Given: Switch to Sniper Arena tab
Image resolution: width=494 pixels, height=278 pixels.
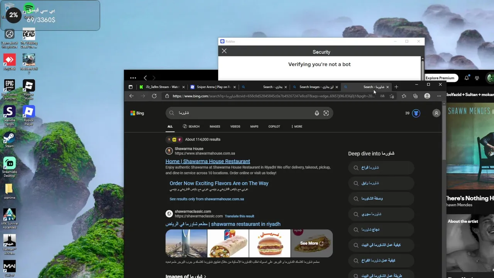Looking at the screenshot, I should click(213, 87).
